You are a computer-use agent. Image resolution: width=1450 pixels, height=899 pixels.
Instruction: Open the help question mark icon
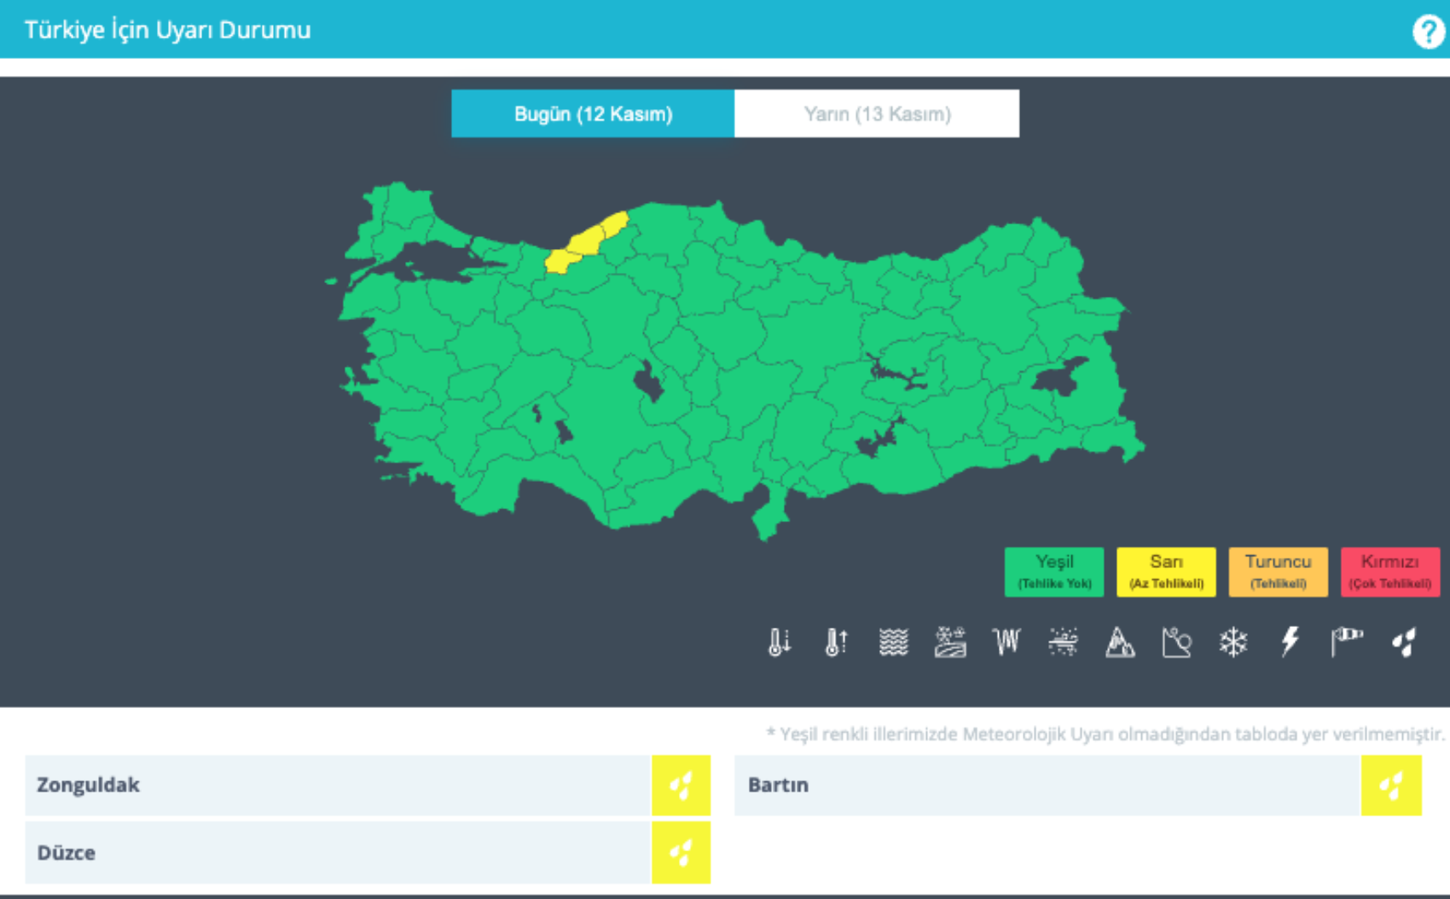point(1428,32)
